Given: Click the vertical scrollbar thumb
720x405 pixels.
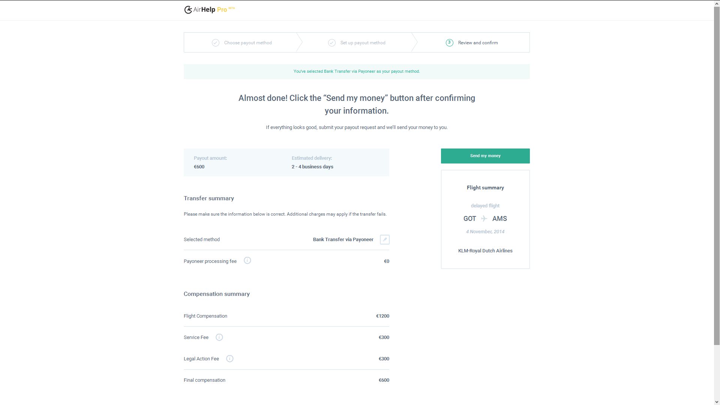Looking at the screenshot, I should coord(717,176).
